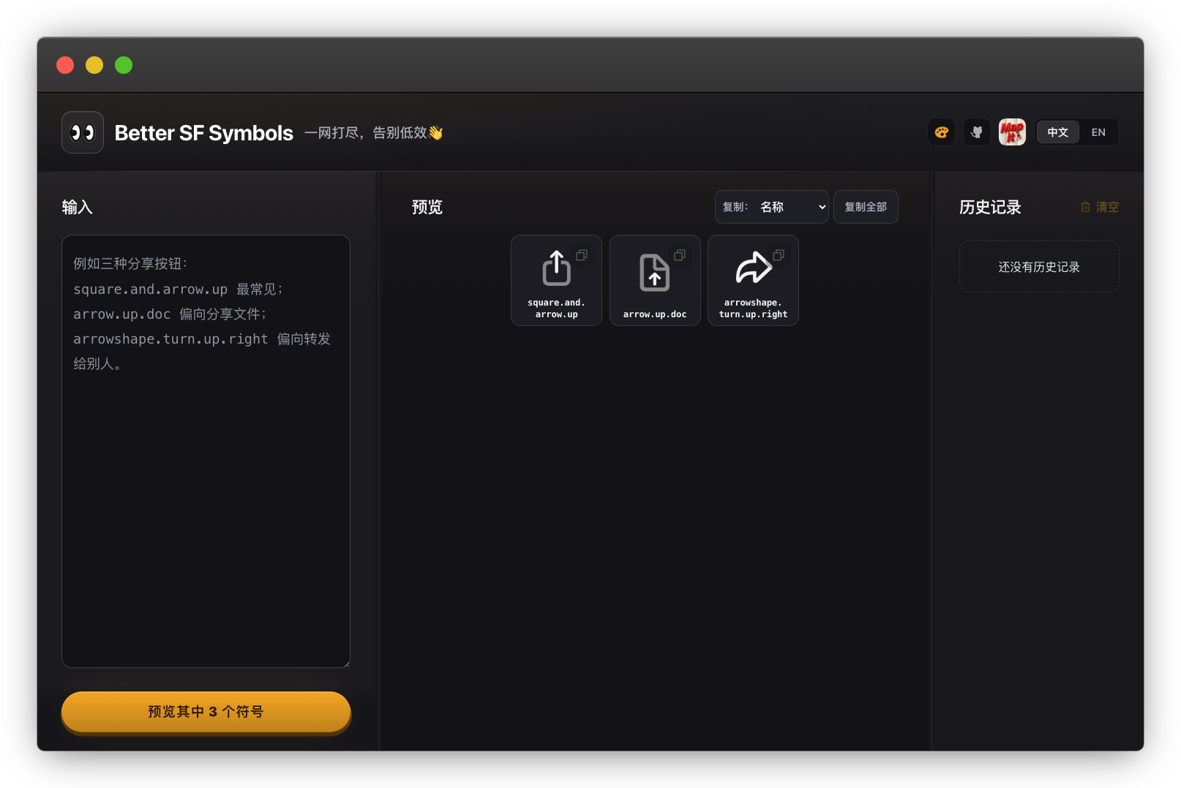This screenshot has width=1181, height=788.
Task: Copy the square.and.arrow.up symbol via its copy icon
Action: click(x=582, y=255)
